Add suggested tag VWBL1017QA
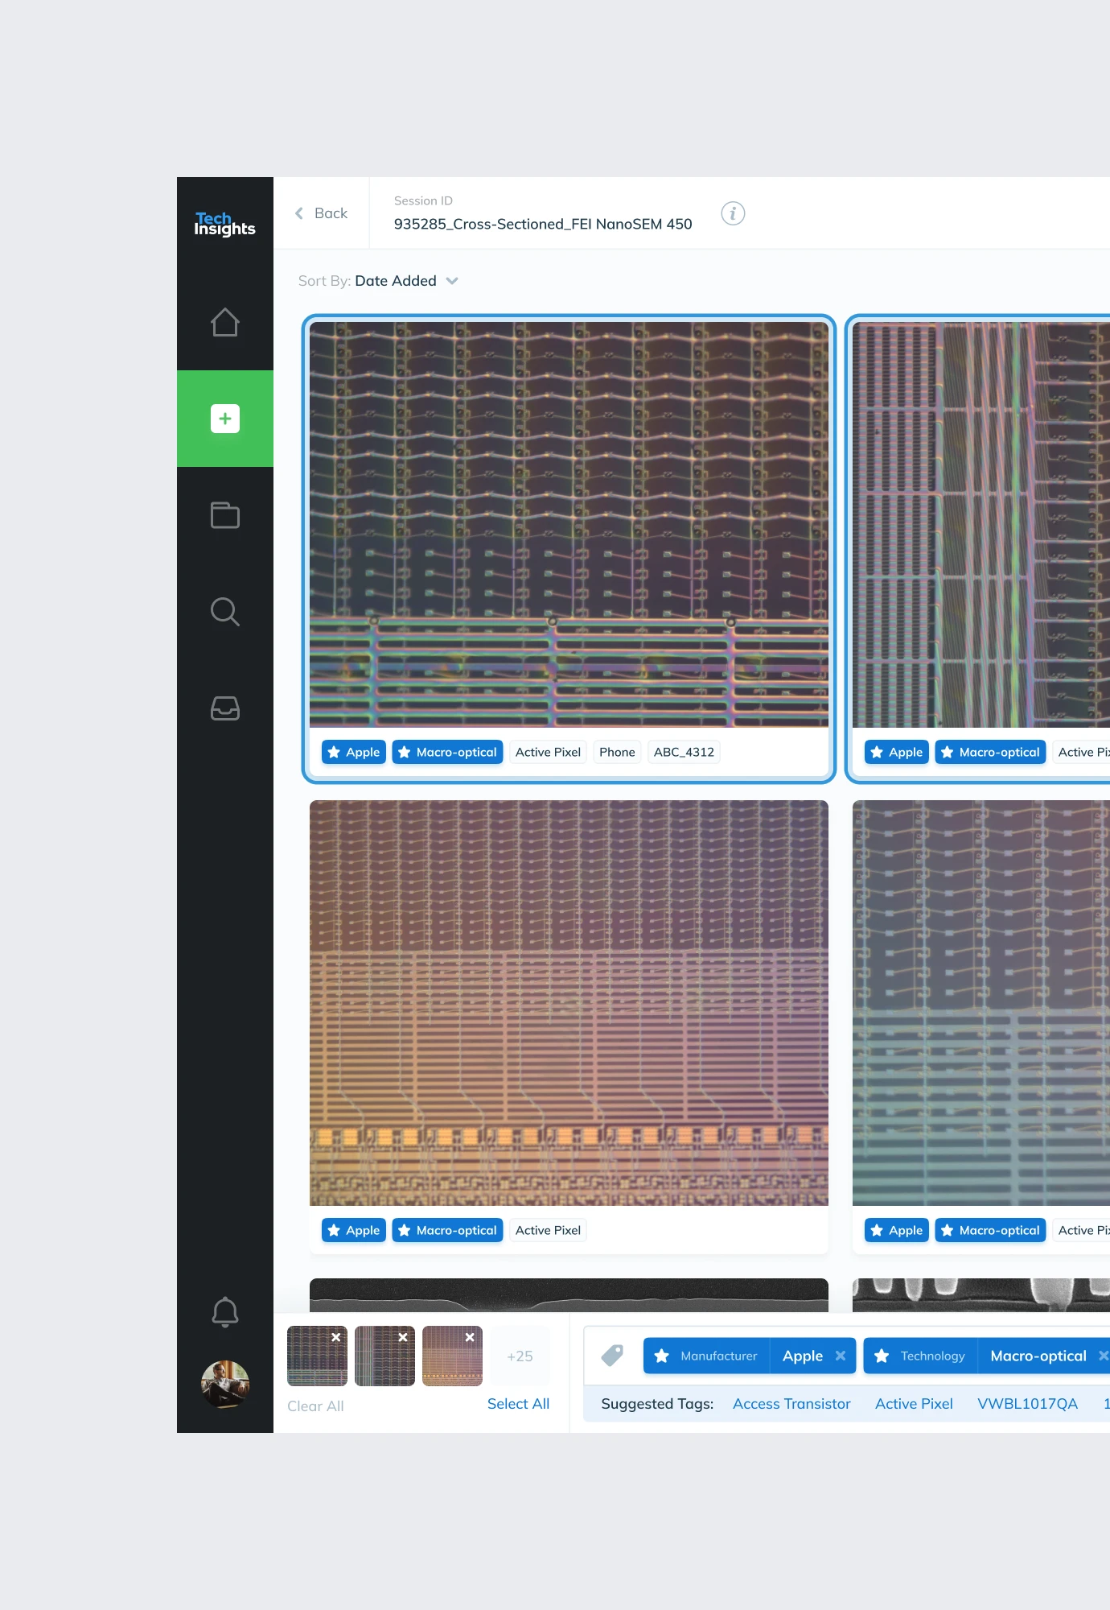Viewport: 1110px width, 1610px height. click(1026, 1403)
